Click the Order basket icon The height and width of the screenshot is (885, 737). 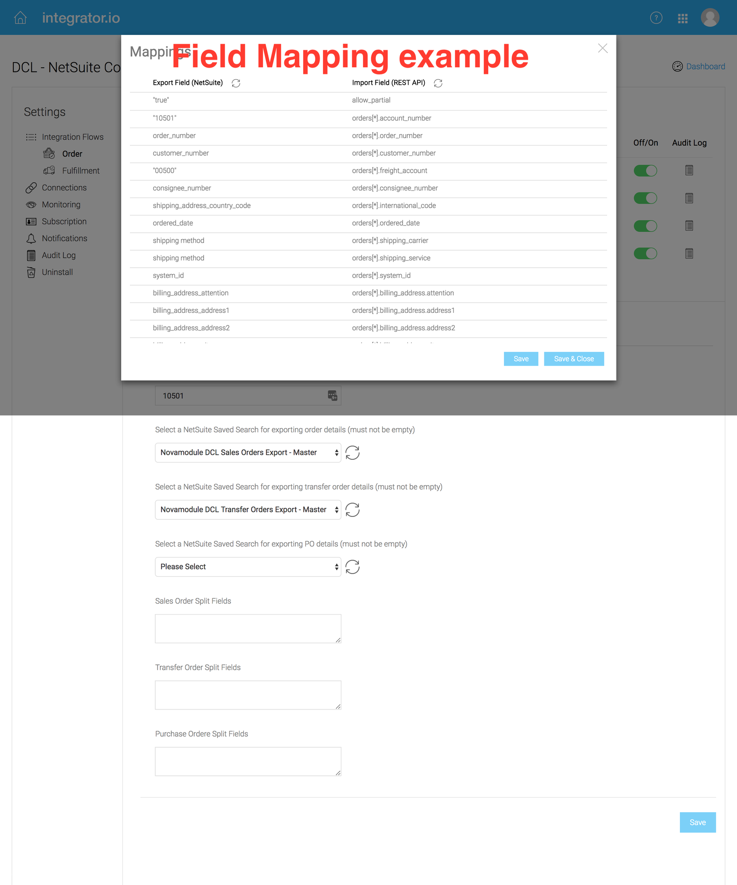[49, 153]
